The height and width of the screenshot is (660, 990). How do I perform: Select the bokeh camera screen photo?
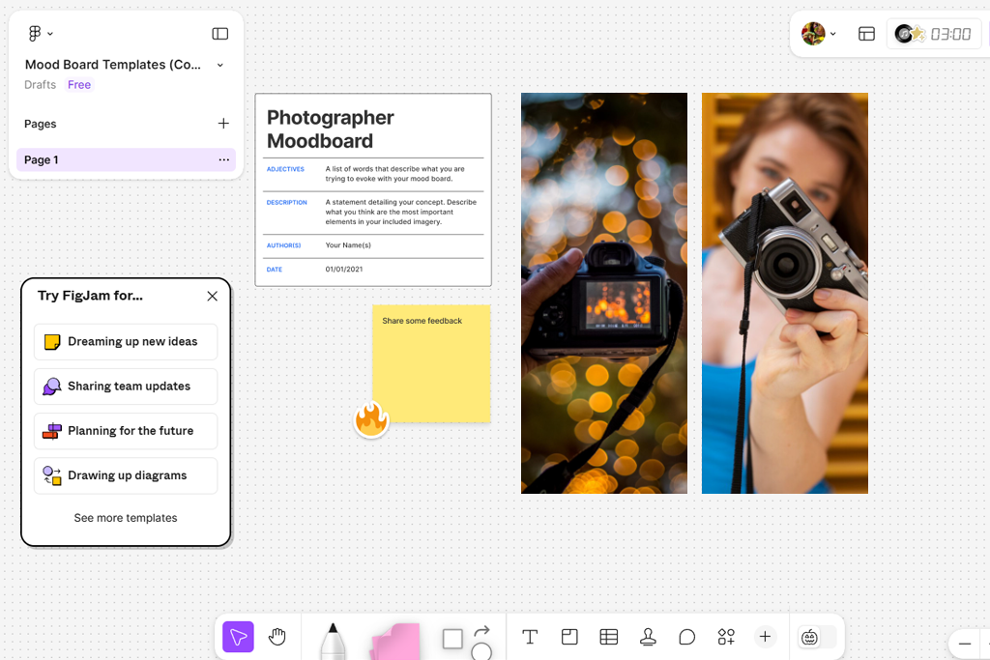[604, 294]
